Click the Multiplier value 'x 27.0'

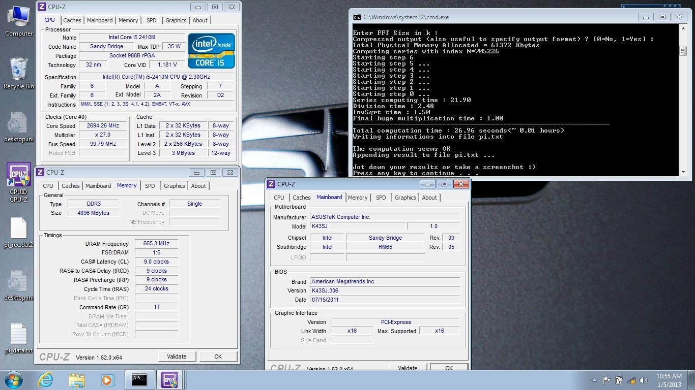(103, 135)
